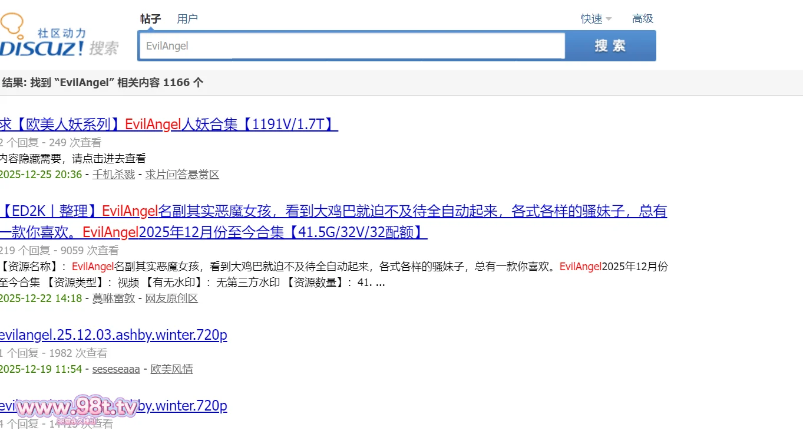Screen dimensions: 803x430
Task: Focus the search input containing EvilAngel
Action: pos(351,46)
